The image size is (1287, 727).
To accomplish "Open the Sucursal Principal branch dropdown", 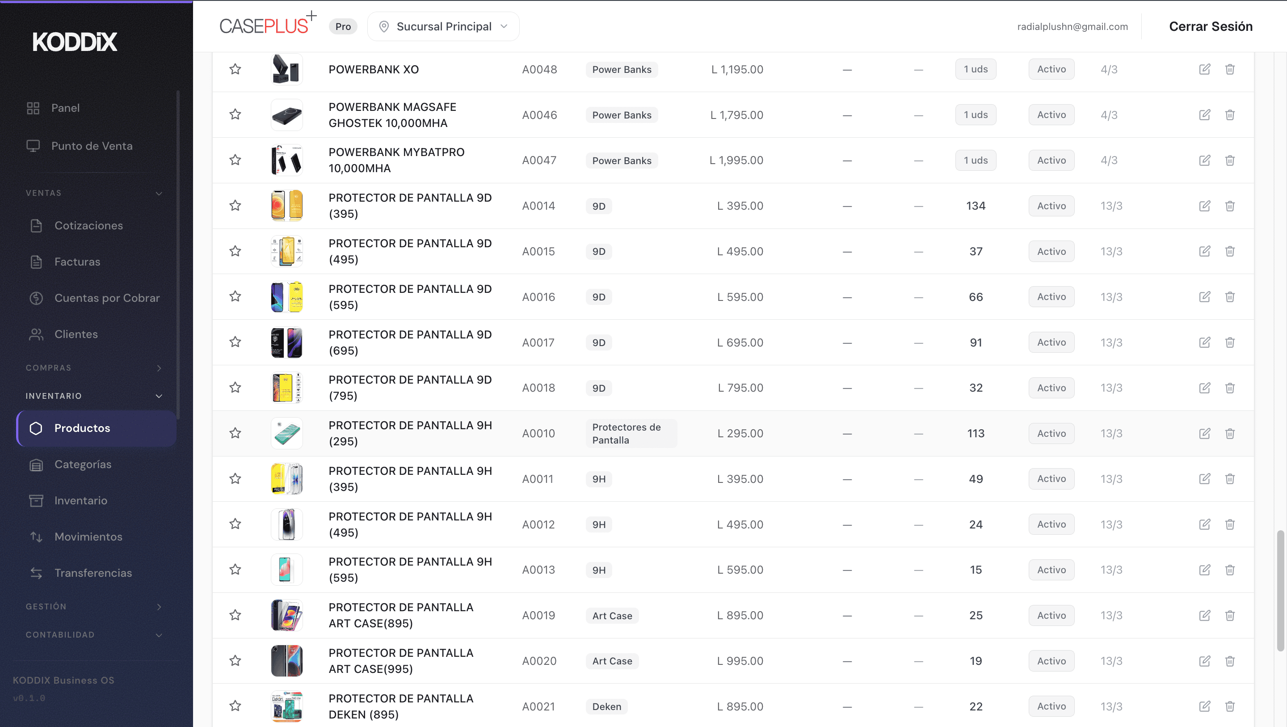I will click(x=443, y=26).
